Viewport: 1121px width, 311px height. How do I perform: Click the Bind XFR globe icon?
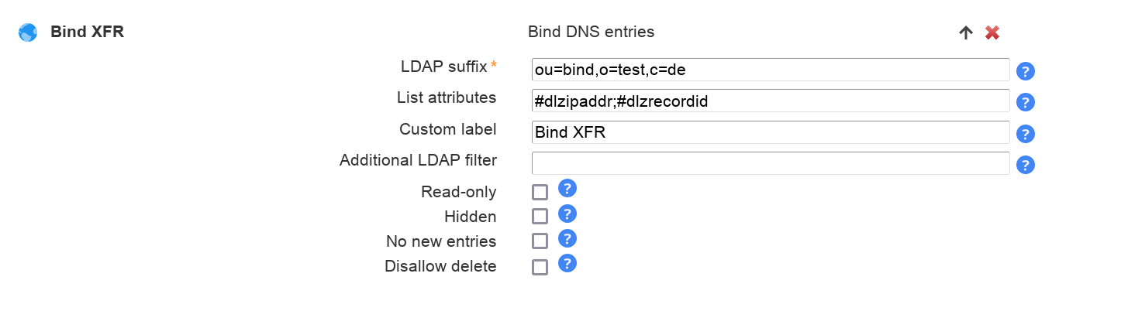[28, 32]
